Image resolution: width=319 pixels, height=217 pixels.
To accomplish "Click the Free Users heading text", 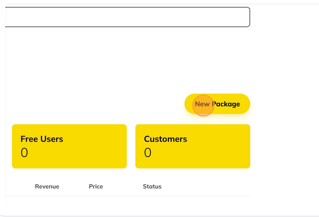I will 42,139.
